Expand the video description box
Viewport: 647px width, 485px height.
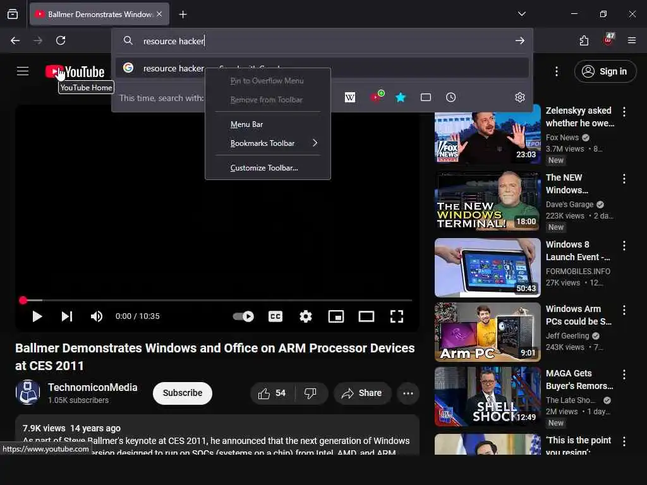217,435
